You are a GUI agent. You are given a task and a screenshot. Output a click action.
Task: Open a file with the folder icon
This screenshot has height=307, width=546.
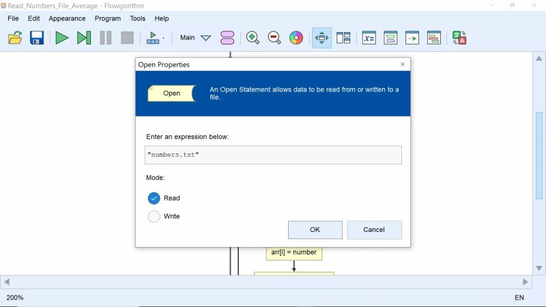(x=15, y=38)
